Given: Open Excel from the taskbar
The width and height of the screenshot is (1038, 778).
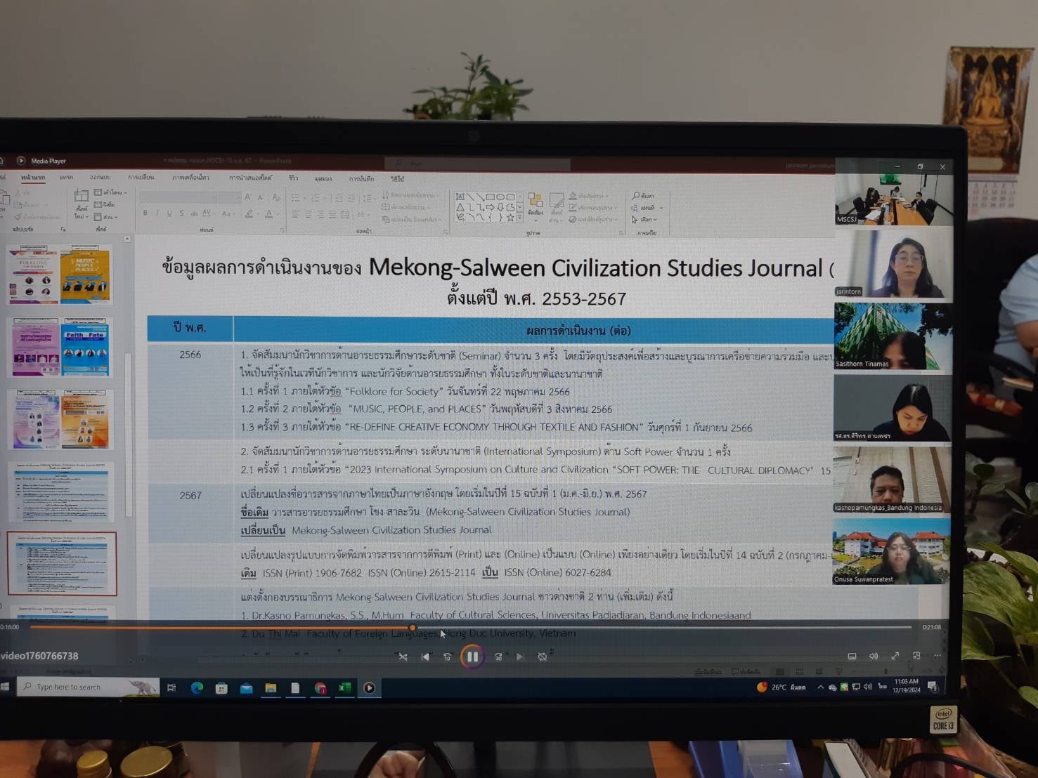Looking at the screenshot, I should (x=344, y=688).
